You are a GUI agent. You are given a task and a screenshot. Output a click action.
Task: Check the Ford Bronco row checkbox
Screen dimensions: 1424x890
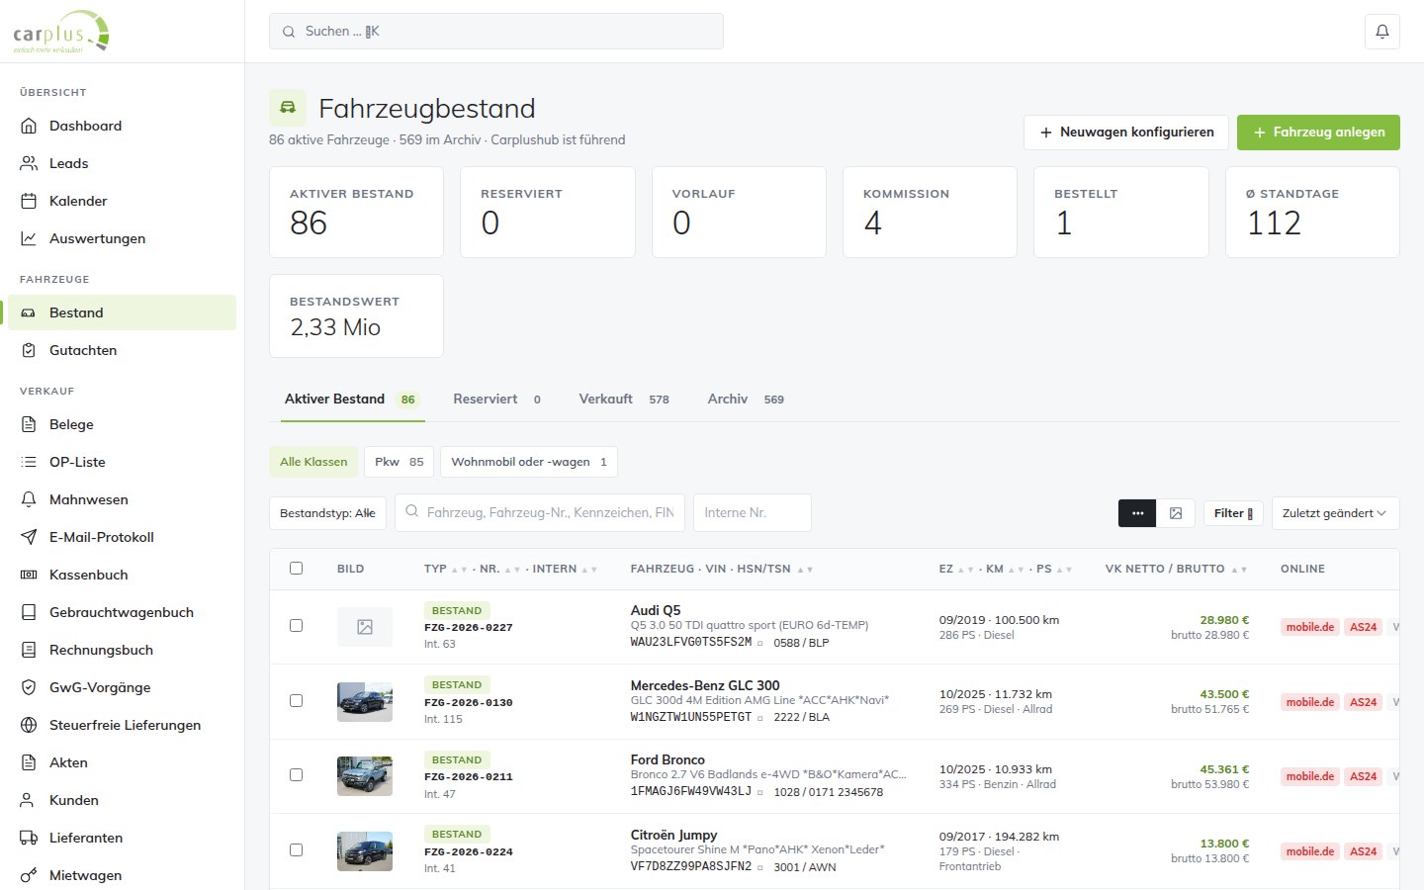click(296, 775)
